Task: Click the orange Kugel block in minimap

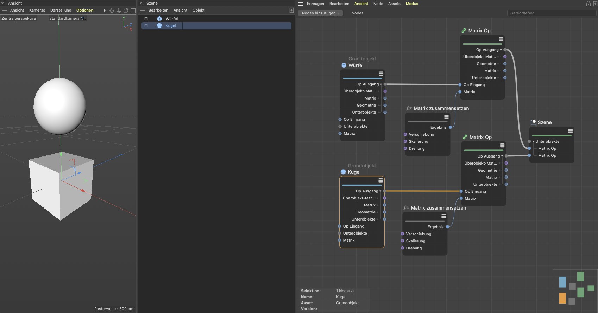Action: click(562, 298)
